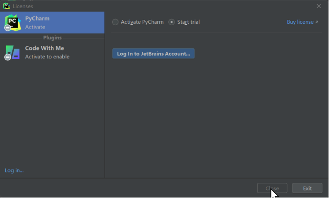Click the Exit button
This screenshot has width=329, height=198.
point(307,188)
